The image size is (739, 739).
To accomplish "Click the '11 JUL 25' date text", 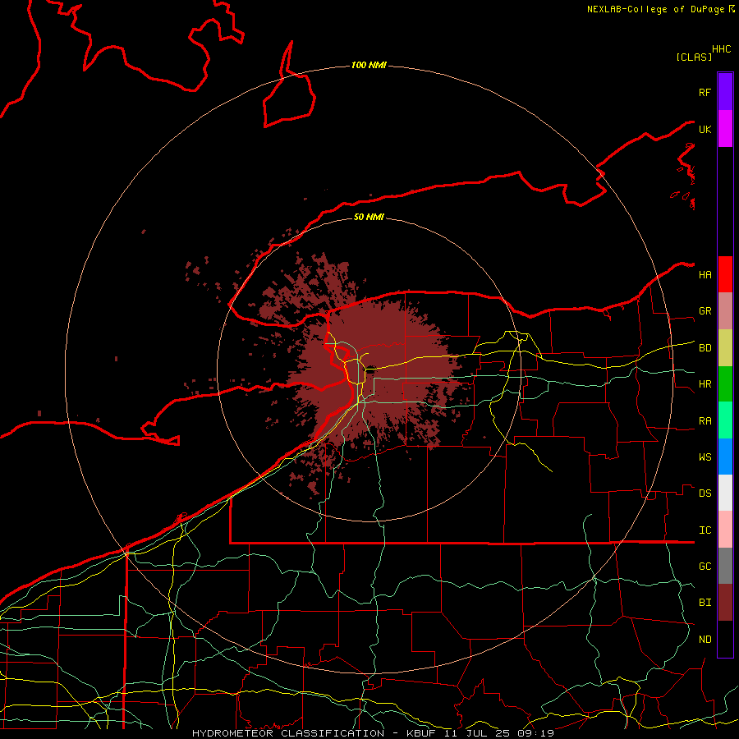I will 477,733.
